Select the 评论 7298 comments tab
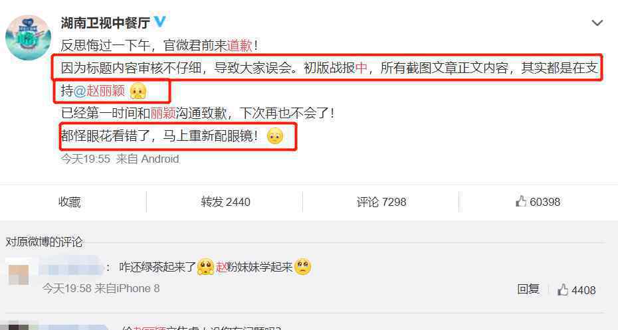618x330 pixels. (381, 202)
